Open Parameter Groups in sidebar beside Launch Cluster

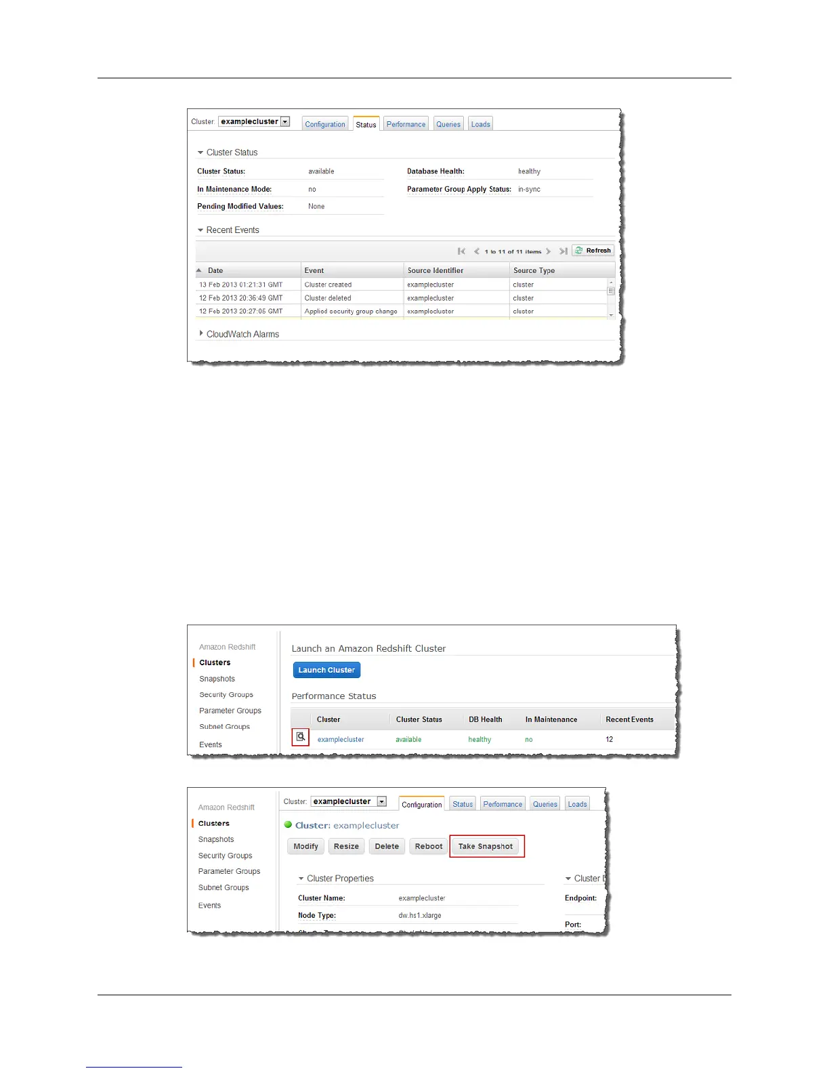click(230, 711)
